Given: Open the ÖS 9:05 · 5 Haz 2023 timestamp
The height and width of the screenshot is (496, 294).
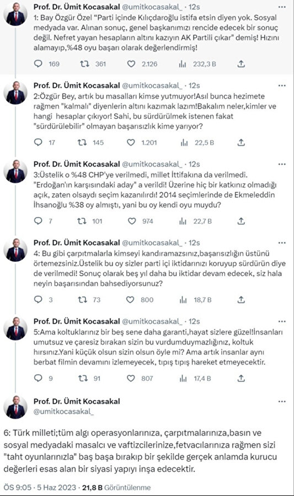Looking at the screenshot, I should pyautogui.click(x=40, y=488).
